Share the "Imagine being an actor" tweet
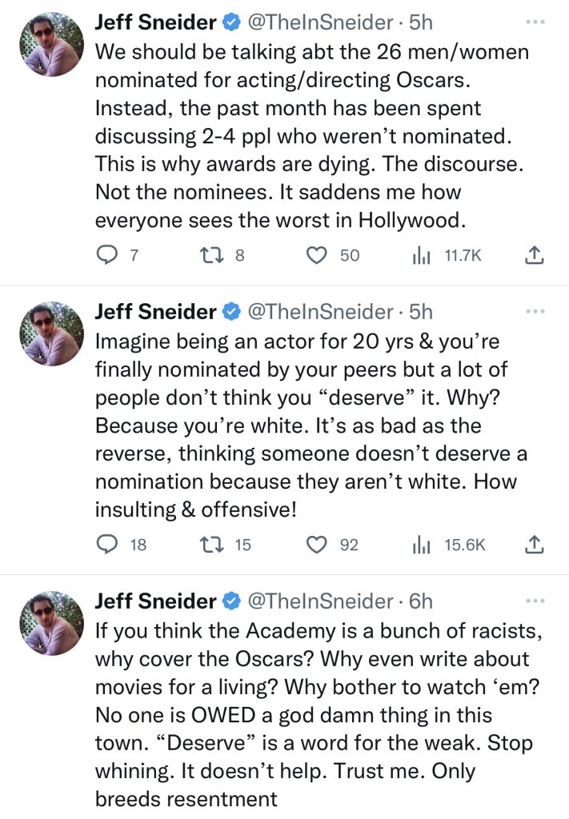 pyautogui.click(x=535, y=545)
